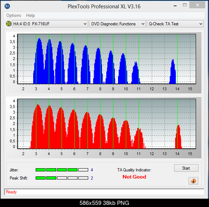Click the orange info icon button
Viewport: 209px width, 207px height.
(x=193, y=181)
